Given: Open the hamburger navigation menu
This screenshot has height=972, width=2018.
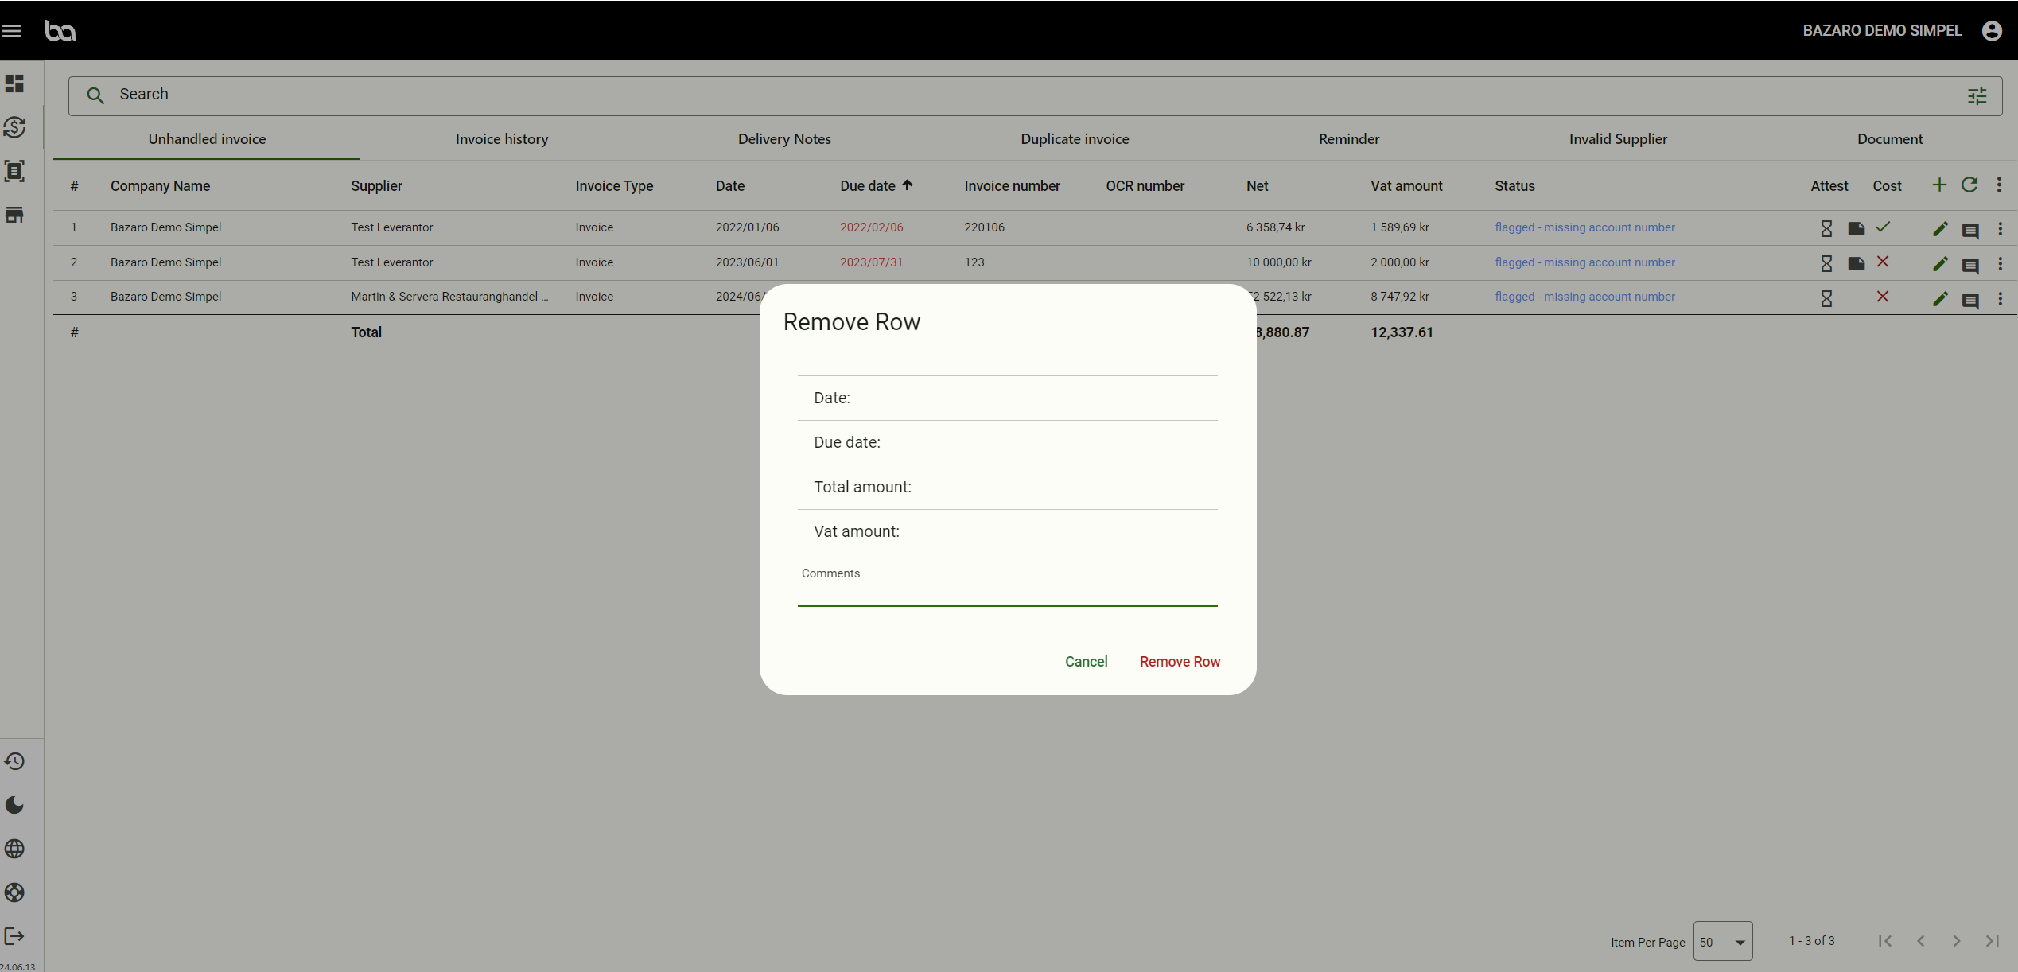Looking at the screenshot, I should coord(12,31).
